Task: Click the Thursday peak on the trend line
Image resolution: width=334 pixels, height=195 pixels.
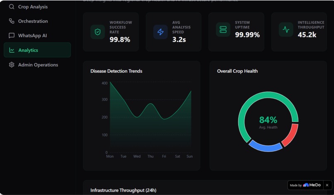Action: pyautogui.click(x=150, y=104)
